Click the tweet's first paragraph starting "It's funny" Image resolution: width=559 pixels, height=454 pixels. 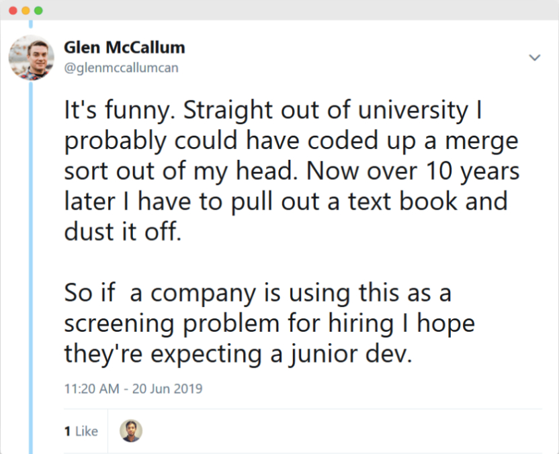(289, 171)
